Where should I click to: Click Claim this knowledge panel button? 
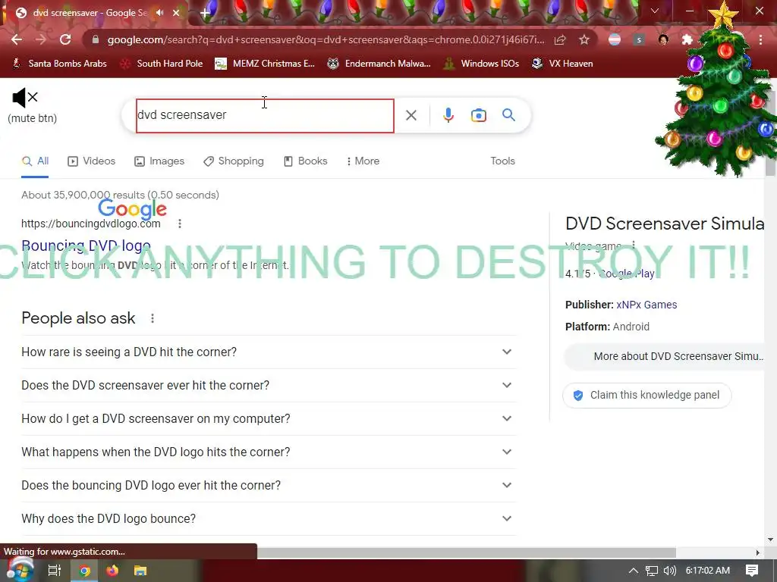click(x=646, y=395)
